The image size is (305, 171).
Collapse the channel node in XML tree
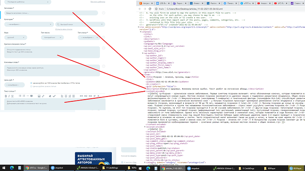141,32
